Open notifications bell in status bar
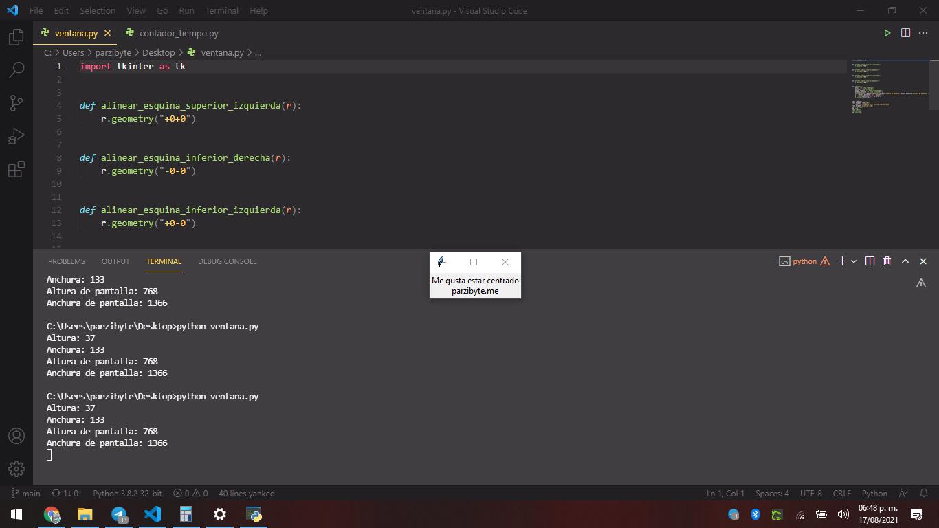The height and width of the screenshot is (528, 939). tap(924, 493)
